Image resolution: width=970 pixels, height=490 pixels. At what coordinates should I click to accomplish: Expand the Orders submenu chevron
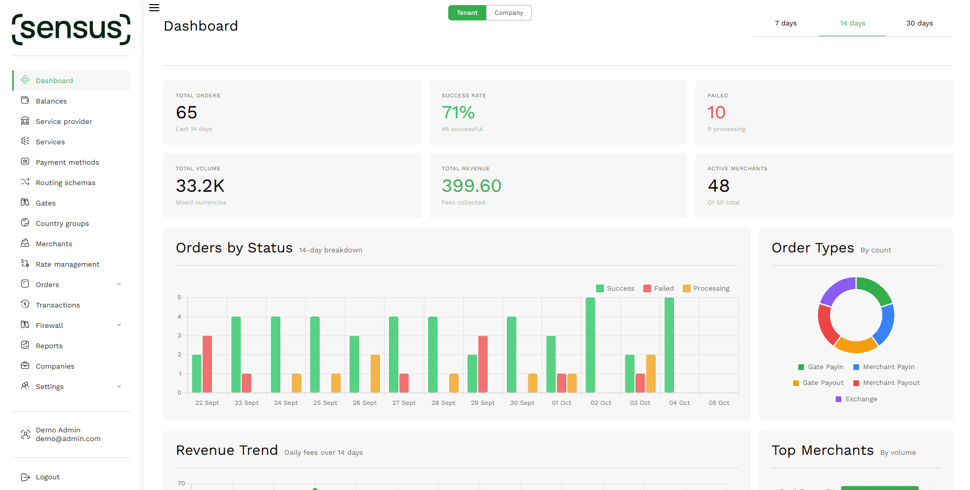119,285
